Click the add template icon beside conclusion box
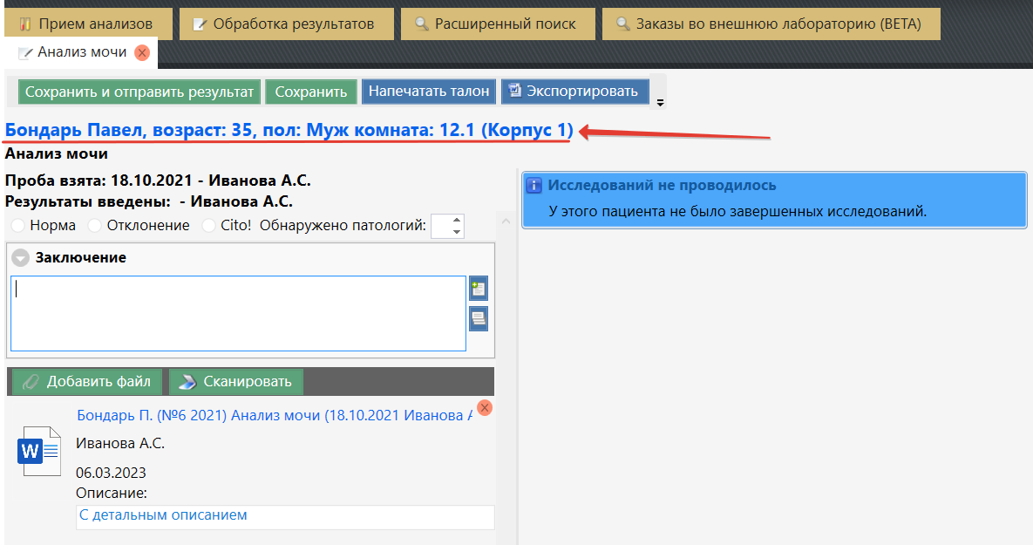 pos(478,290)
